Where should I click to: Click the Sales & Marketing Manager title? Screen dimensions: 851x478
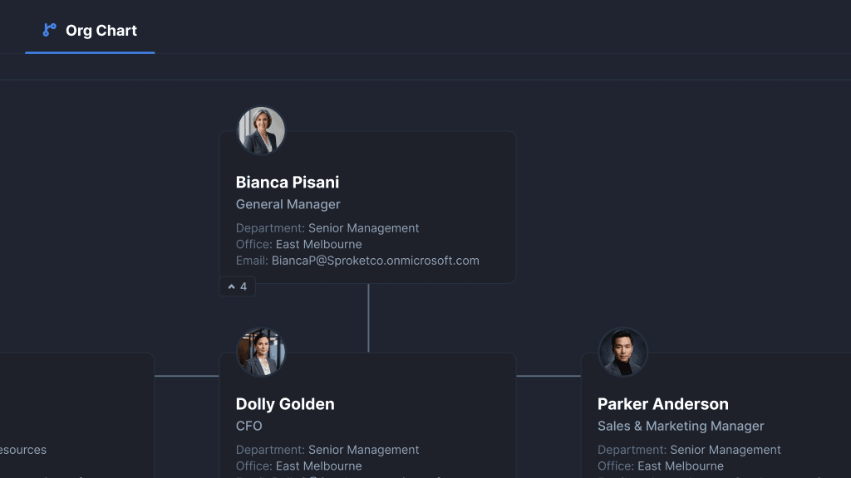coord(681,426)
